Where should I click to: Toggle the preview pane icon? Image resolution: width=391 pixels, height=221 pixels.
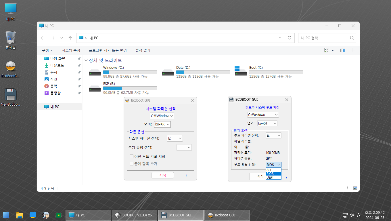(342, 50)
